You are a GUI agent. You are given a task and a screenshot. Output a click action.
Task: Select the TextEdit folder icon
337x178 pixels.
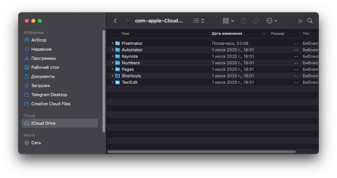118,82
